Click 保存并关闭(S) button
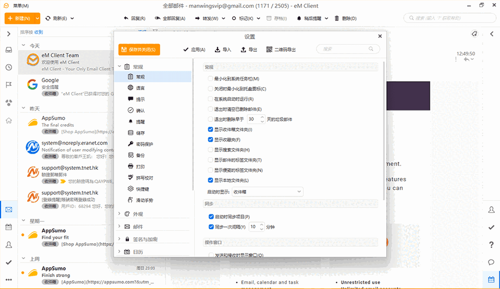500x289 pixels. (139, 50)
